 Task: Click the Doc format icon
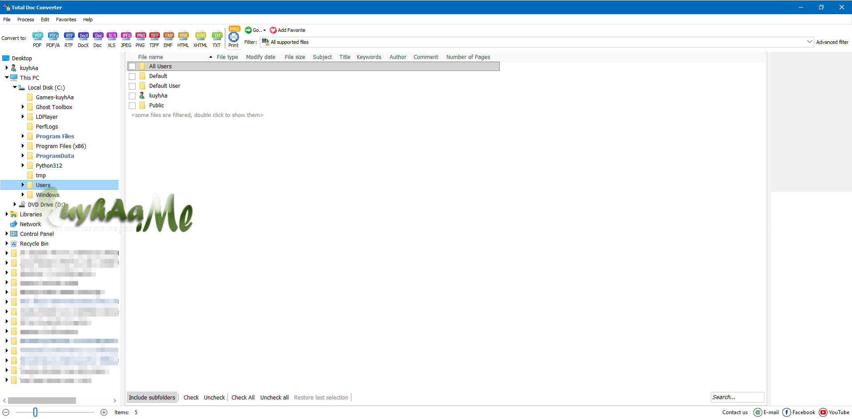(98, 39)
